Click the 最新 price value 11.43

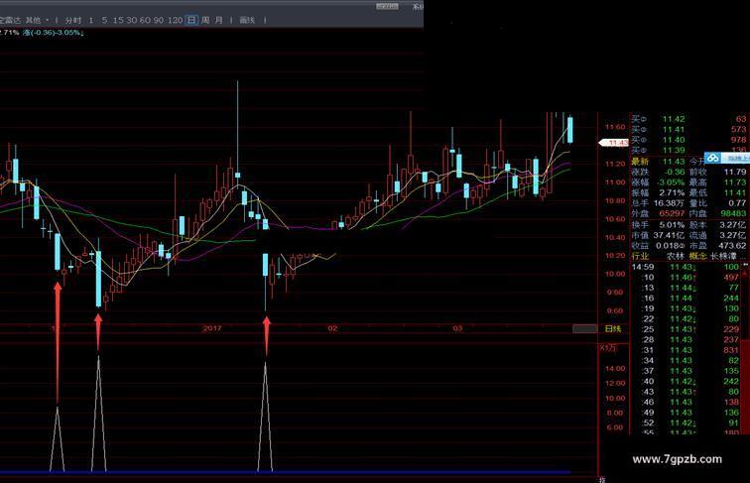point(674,162)
